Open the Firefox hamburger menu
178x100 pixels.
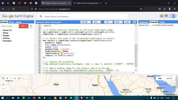click(175, 9)
